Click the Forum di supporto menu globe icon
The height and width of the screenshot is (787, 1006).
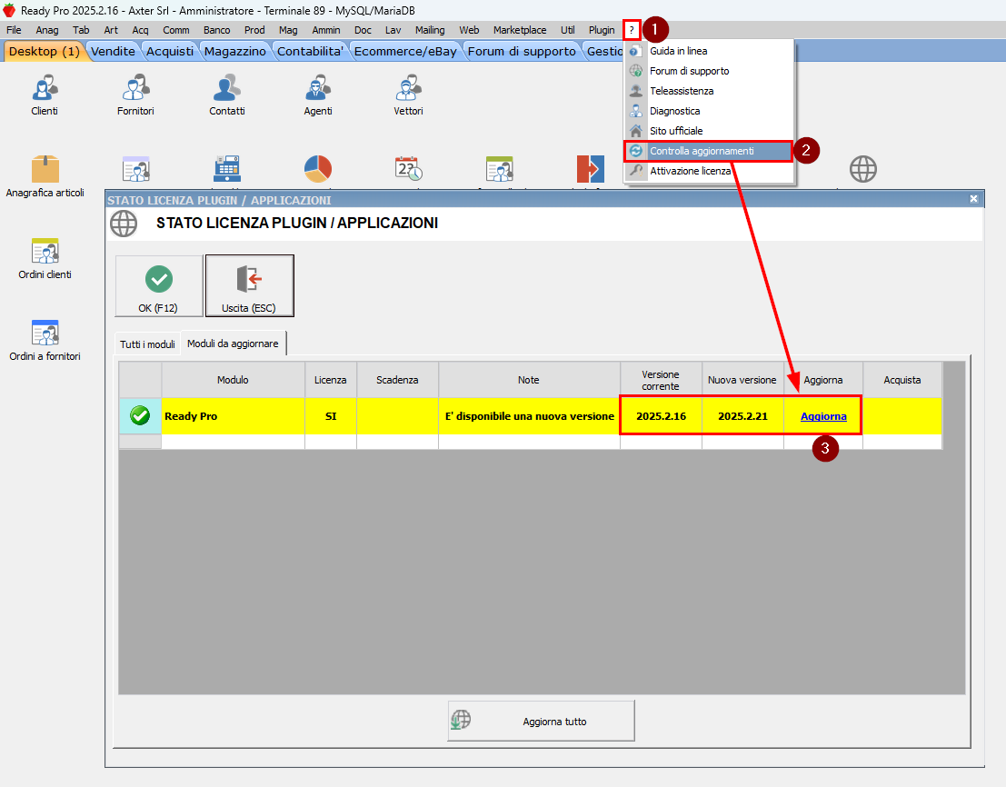point(635,71)
